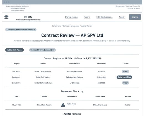Click the 52,00,000 amount cell
This screenshot has height=116, width=144.
(x=101, y=83)
